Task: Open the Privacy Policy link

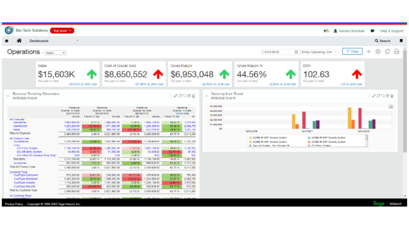Action: point(14,204)
